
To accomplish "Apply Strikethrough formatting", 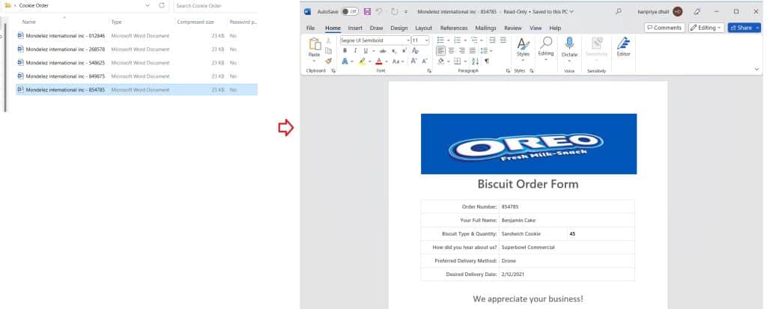I will [383, 51].
